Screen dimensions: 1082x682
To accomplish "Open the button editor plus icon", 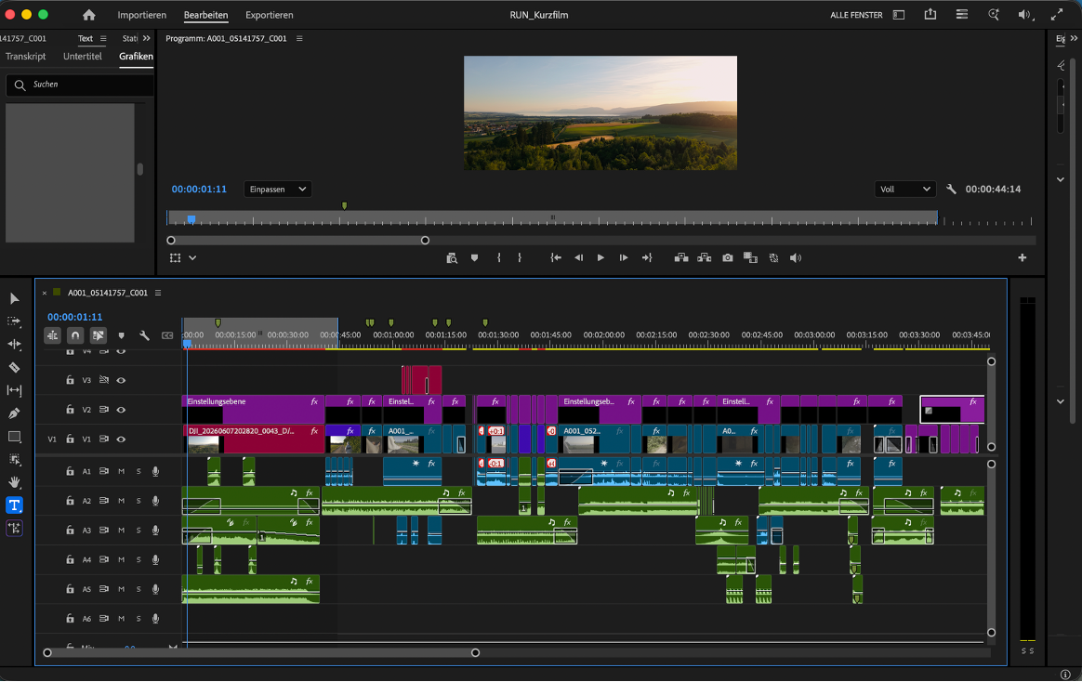I will click(1022, 258).
